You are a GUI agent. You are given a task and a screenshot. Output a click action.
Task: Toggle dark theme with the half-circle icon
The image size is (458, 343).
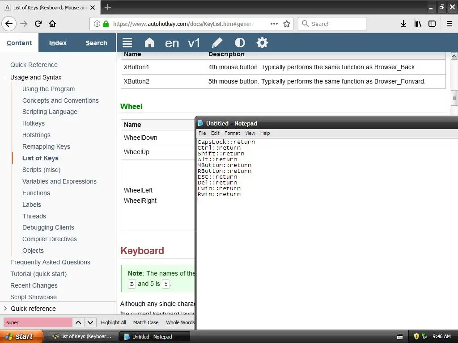(x=240, y=43)
